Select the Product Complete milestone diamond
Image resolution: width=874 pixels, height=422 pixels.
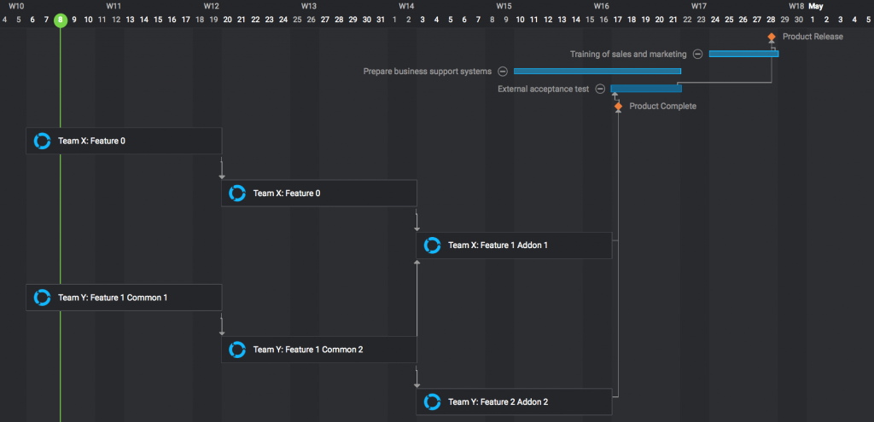click(x=619, y=107)
